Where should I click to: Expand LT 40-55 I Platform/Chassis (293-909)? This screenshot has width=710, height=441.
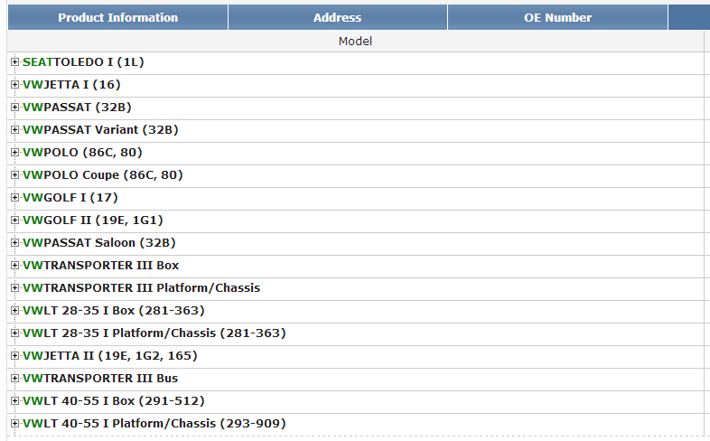tap(14, 424)
